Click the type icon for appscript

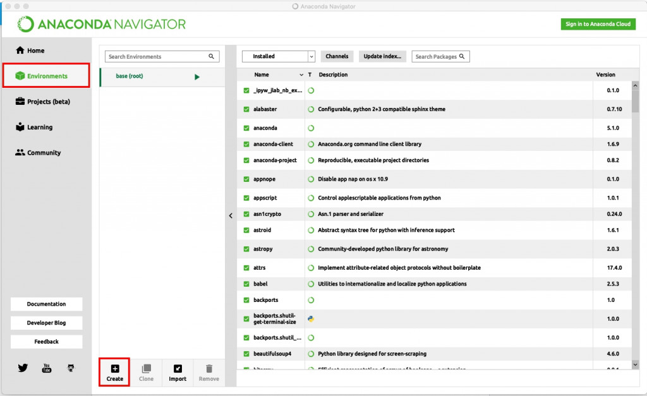point(311,198)
